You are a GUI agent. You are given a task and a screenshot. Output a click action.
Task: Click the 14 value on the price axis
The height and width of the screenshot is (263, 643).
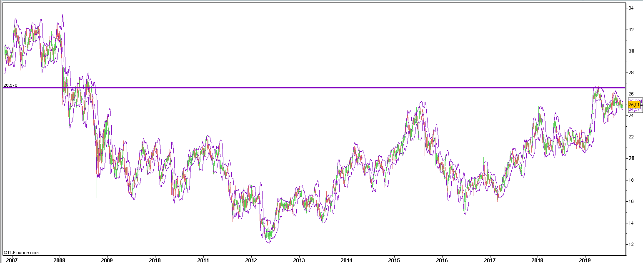click(631, 223)
